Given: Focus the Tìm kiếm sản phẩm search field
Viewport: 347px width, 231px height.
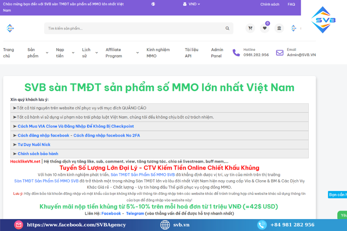Looking at the screenshot, I should [138, 28].
